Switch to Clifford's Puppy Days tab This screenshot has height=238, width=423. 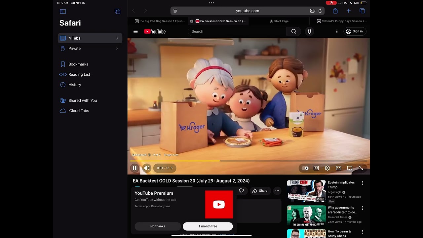pyautogui.click(x=342, y=21)
